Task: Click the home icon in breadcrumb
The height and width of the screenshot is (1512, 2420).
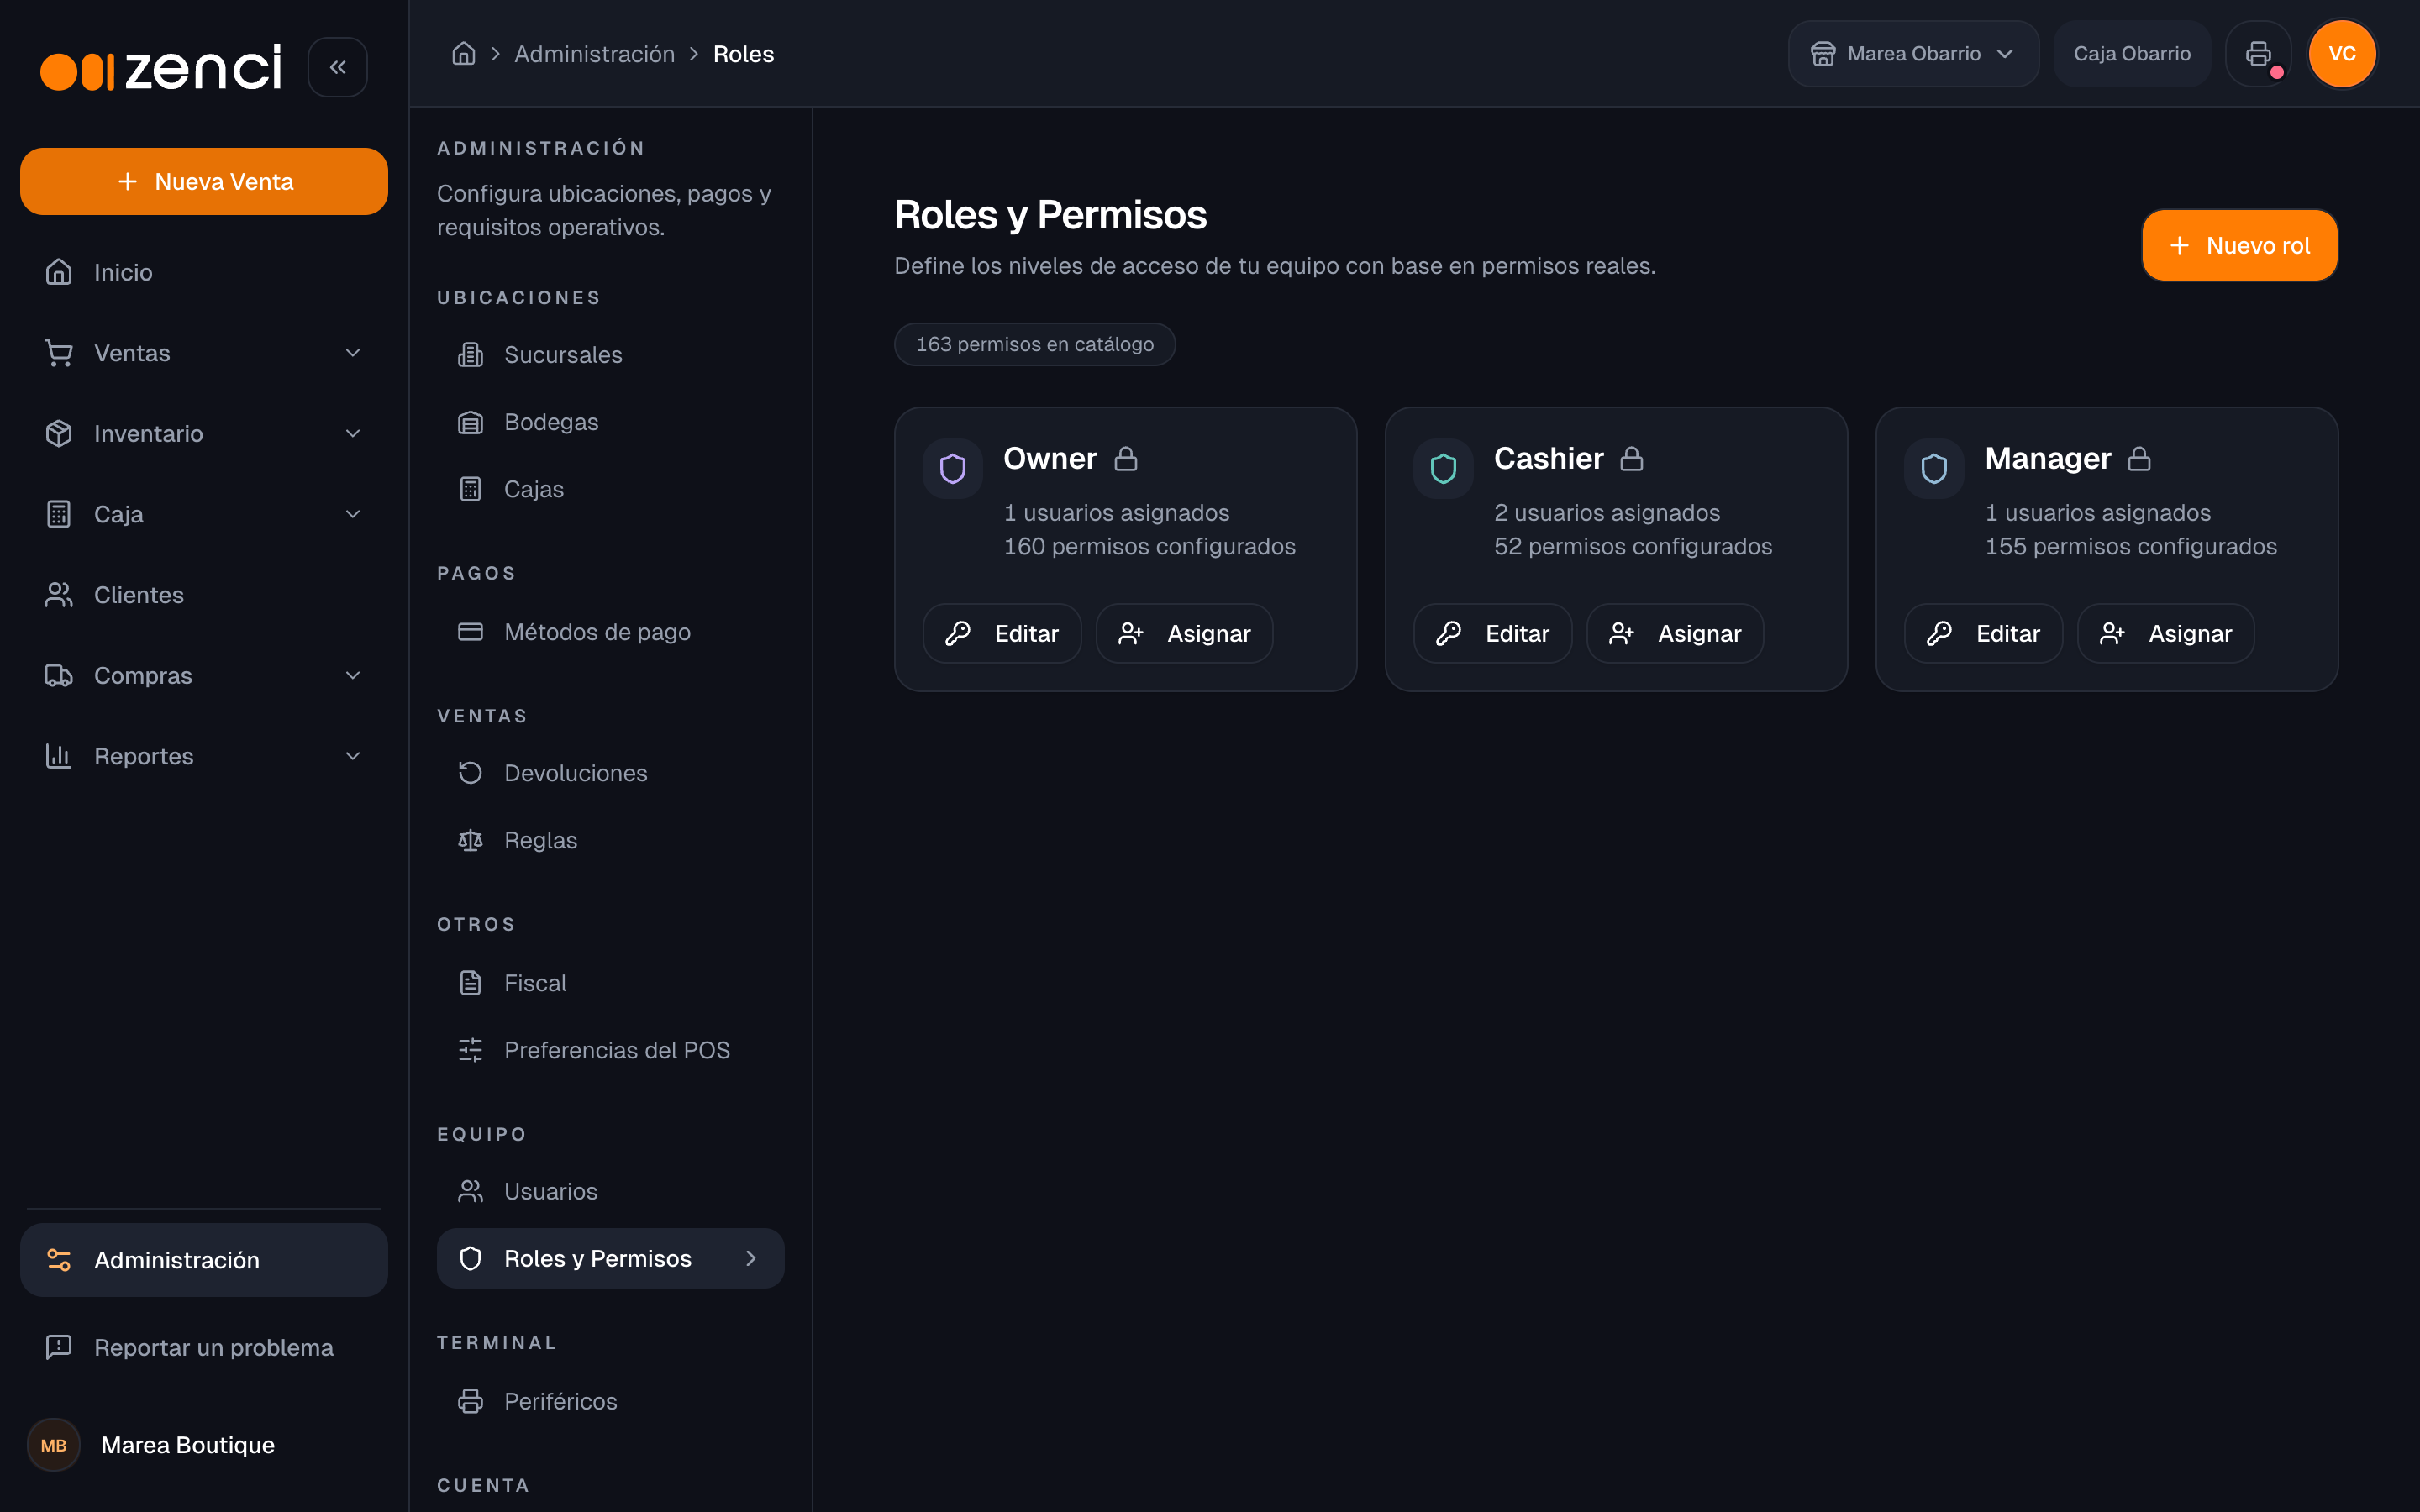Action: (x=463, y=53)
